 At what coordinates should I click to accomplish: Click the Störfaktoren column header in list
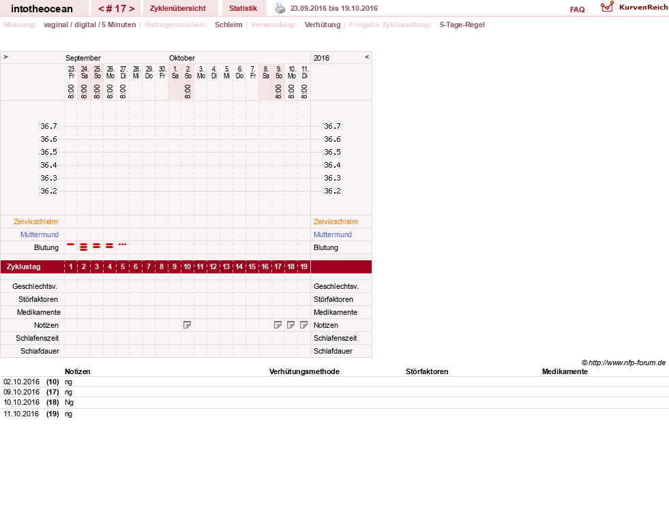[427, 371]
